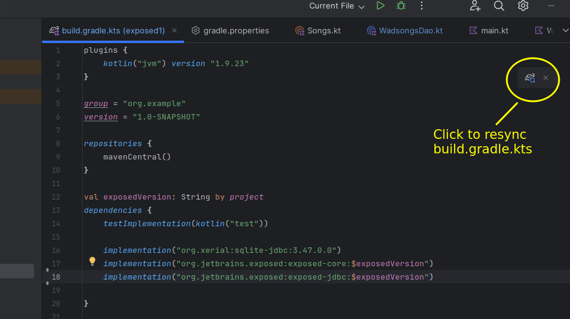
Task: Click the Kotlin class icon on Songs.kt tab
Action: click(x=300, y=31)
